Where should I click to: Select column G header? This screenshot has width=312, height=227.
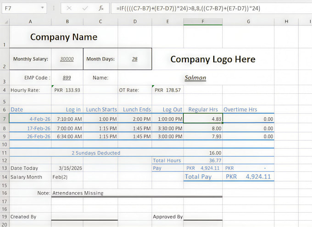click(x=248, y=22)
